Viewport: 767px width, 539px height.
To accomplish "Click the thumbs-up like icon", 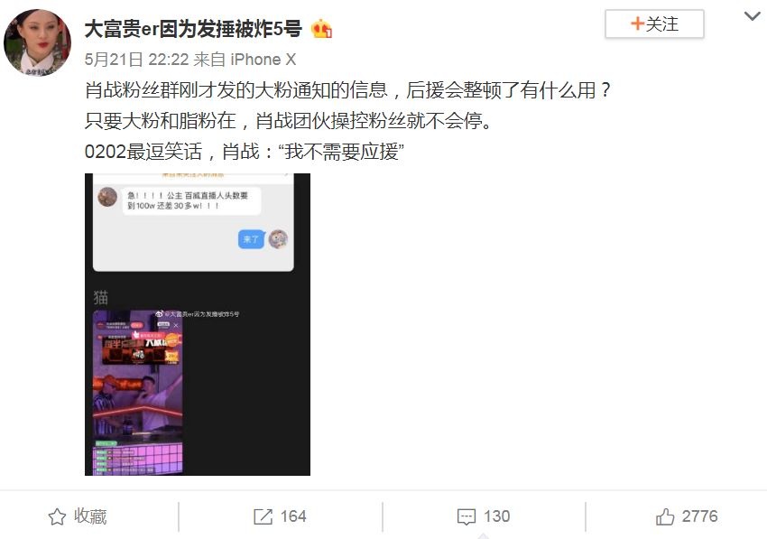I will (x=665, y=516).
